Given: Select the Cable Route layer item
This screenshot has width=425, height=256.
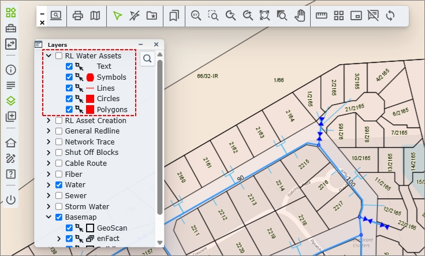Looking at the screenshot, I should point(85,164).
